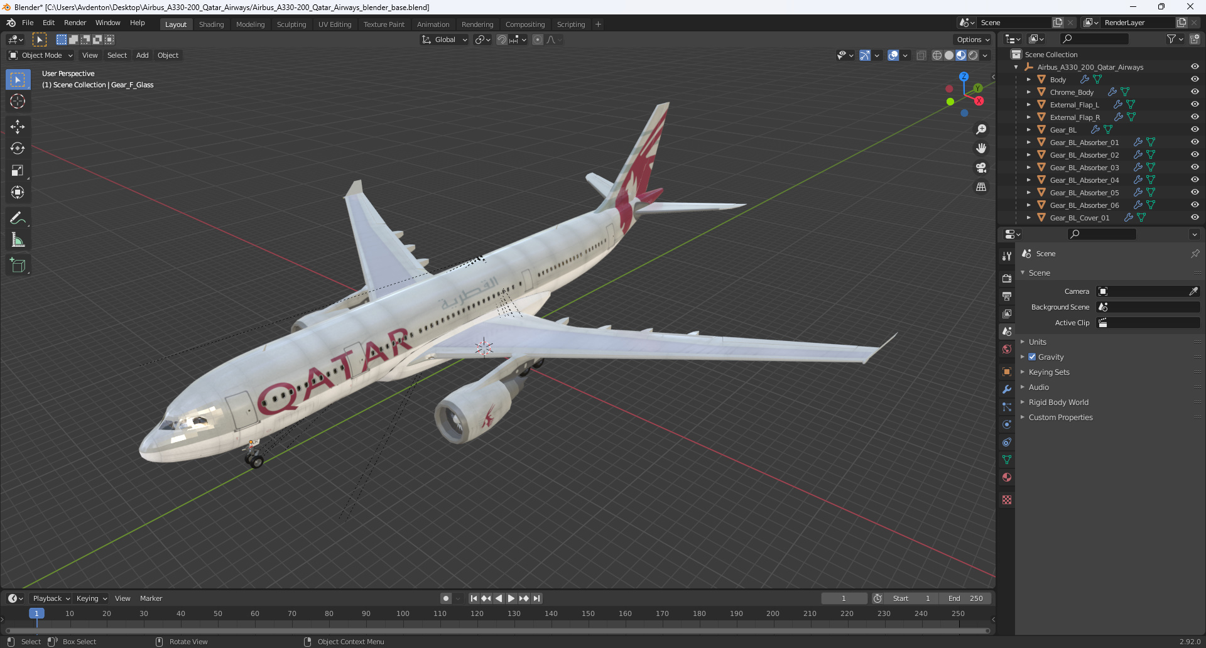Image resolution: width=1206 pixels, height=648 pixels.
Task: Click the Pan view hand icon
Action: coord(981,148)
